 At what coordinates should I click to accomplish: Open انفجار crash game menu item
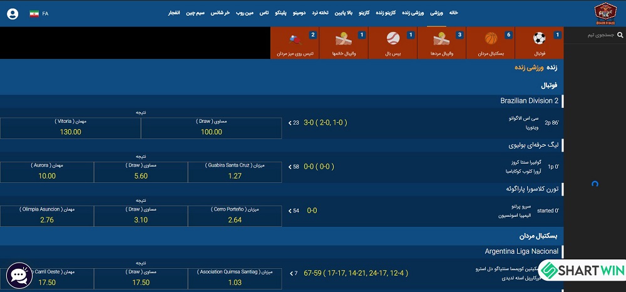(x=173, y=13)
